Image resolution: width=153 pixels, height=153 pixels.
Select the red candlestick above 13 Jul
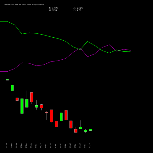(76, 131)
